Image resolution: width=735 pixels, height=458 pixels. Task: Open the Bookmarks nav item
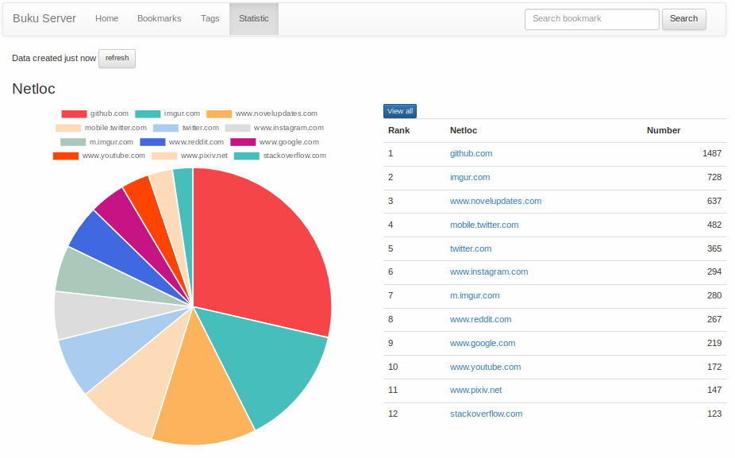click(160, 18)
